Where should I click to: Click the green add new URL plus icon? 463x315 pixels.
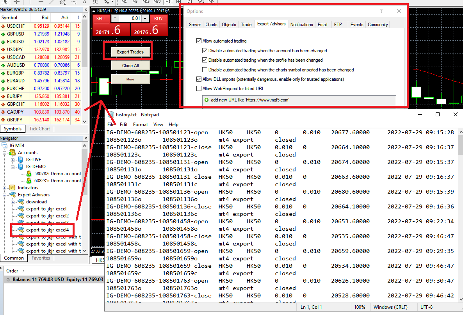[207, 100]
